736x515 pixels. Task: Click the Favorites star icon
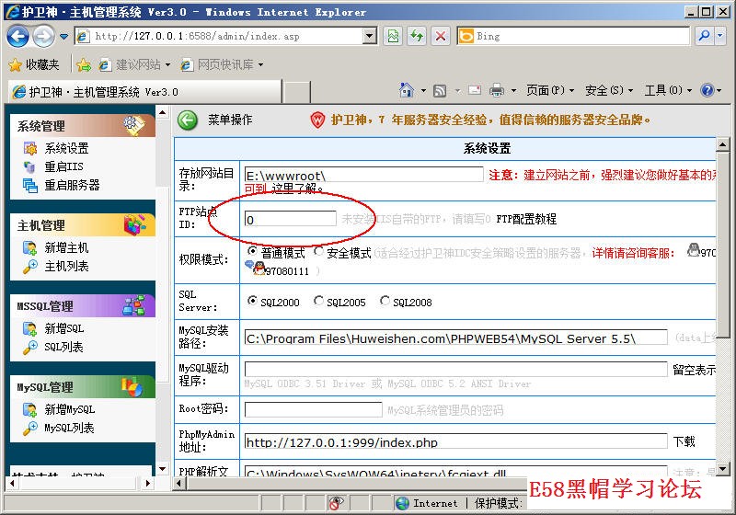pyautogui.click(x=16, y=64)
